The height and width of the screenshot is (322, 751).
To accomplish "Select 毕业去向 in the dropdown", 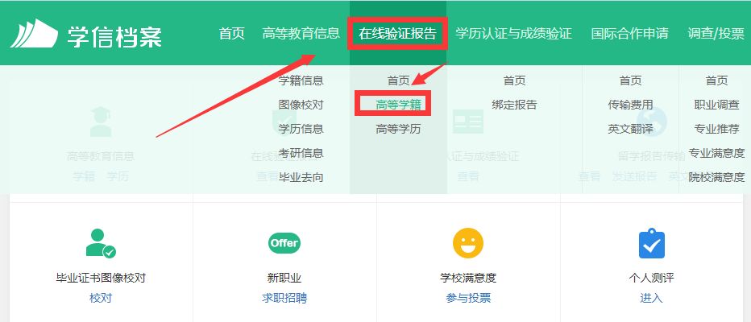I will [301, 178].
